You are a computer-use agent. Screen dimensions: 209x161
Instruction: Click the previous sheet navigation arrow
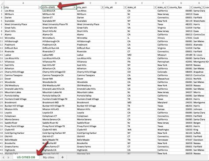(3, 157)
